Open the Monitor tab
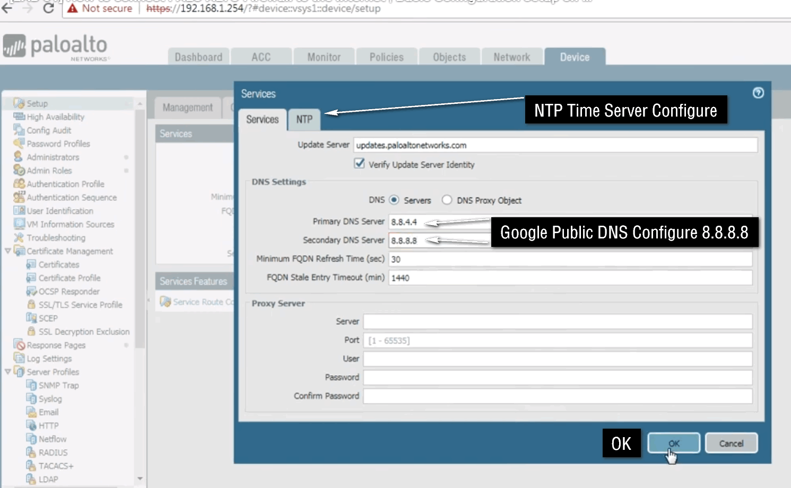791x488 pixels. [324, 57]
